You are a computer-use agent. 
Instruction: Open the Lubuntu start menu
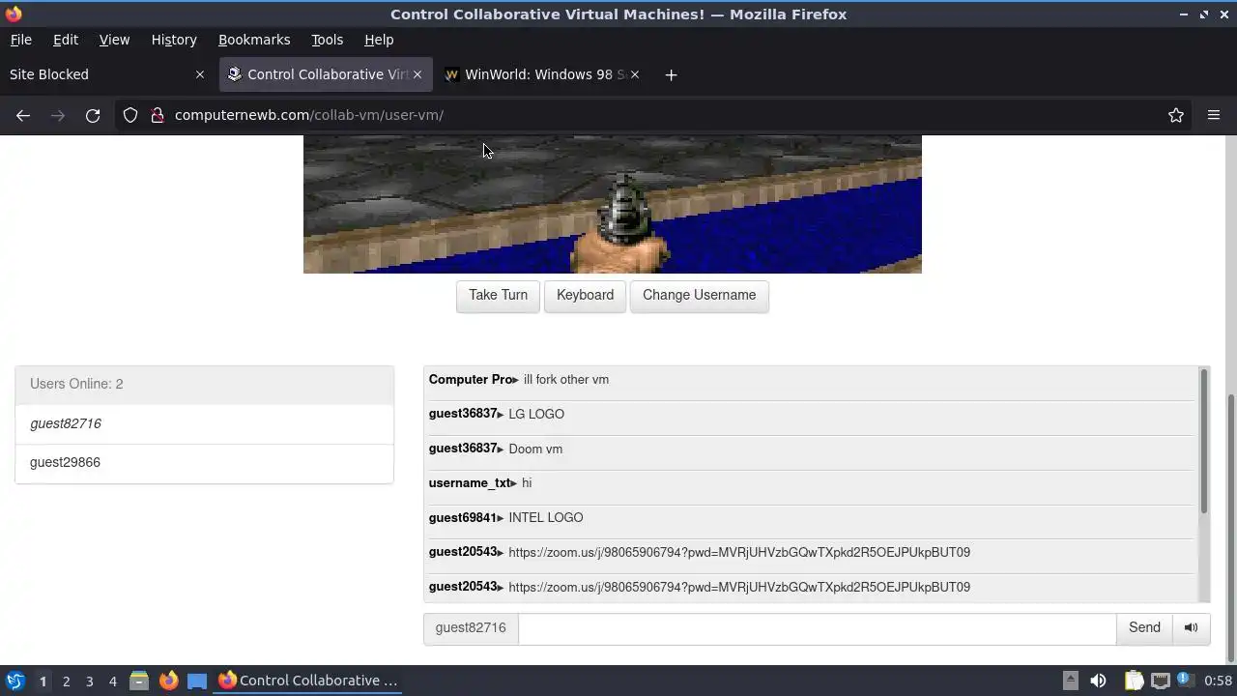tap(15, 681)
